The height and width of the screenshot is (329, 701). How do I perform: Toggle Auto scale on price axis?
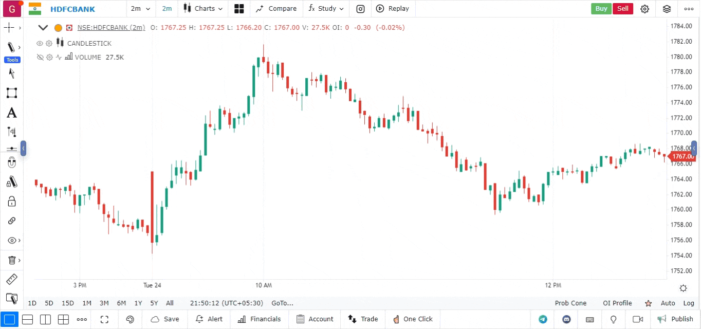[x=668, y=303]
